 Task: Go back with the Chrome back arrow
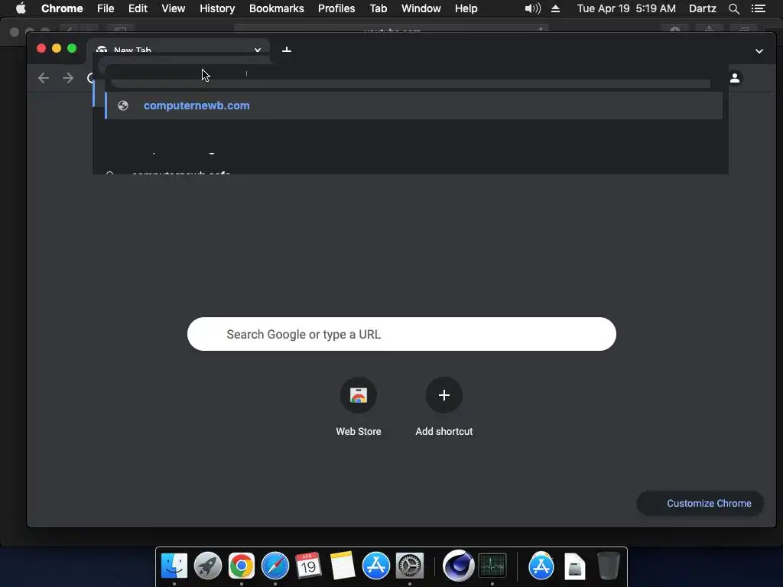[x=44, y=78]
